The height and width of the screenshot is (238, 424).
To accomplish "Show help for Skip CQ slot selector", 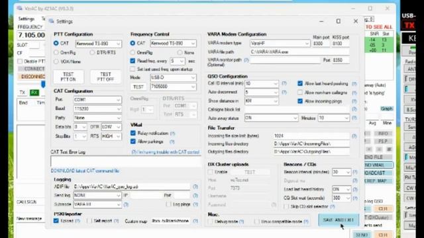I will click(333, 206).
